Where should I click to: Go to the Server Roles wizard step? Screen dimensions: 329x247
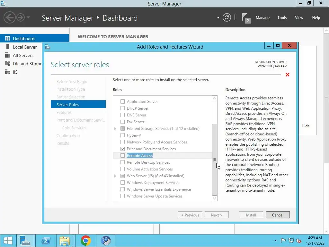[78, 105]
